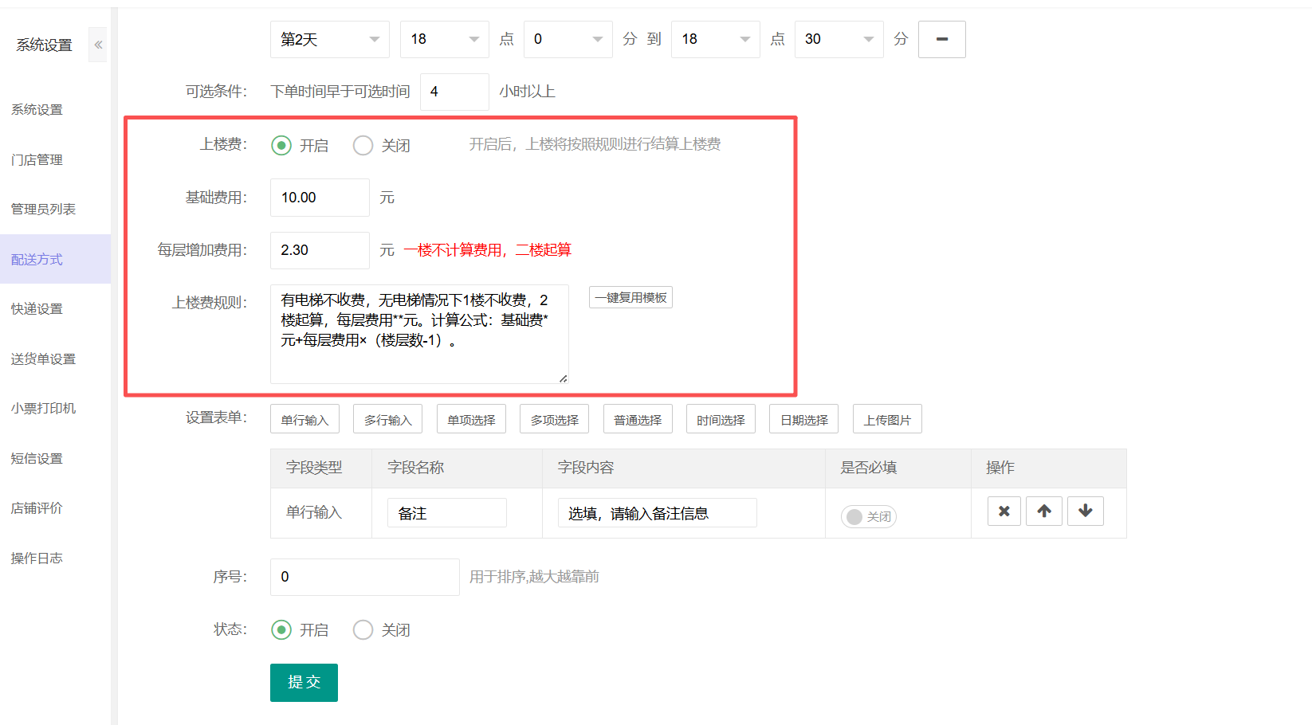
Task: Add a 上传图片 form field
Action: (886, 420)
